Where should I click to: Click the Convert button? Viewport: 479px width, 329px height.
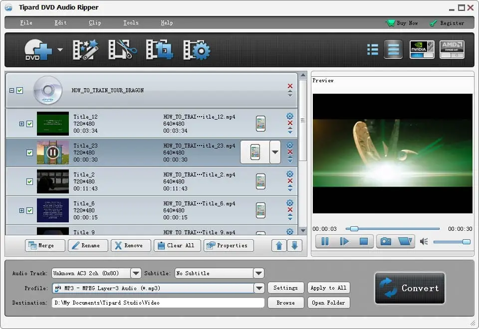pos(410,288)
